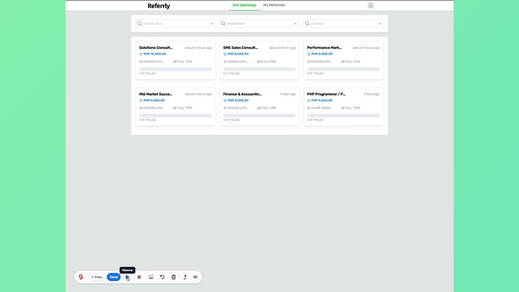Click the reward icon beside PHP 12,000.00

coord(141,54)
